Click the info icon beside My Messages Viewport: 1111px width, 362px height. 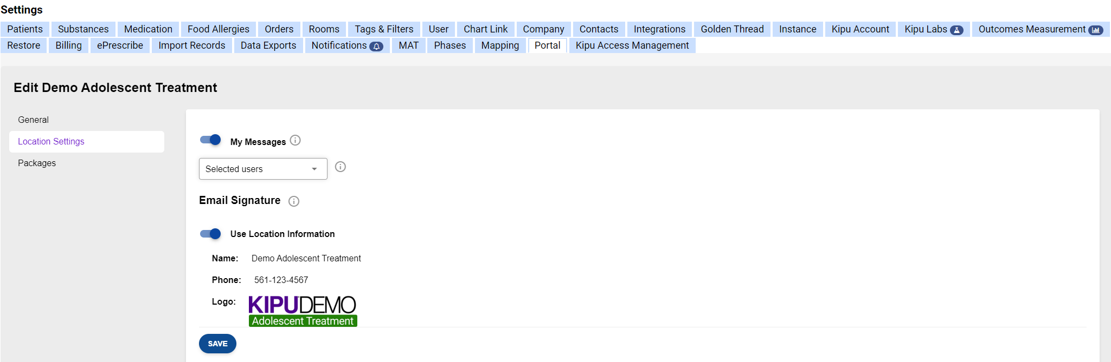[x=295, y=141]
